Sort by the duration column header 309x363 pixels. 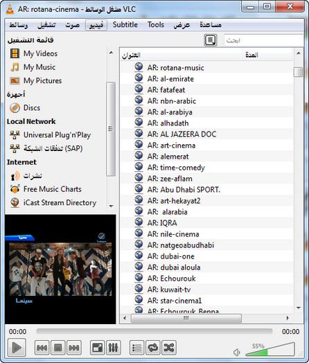(268, 55)
